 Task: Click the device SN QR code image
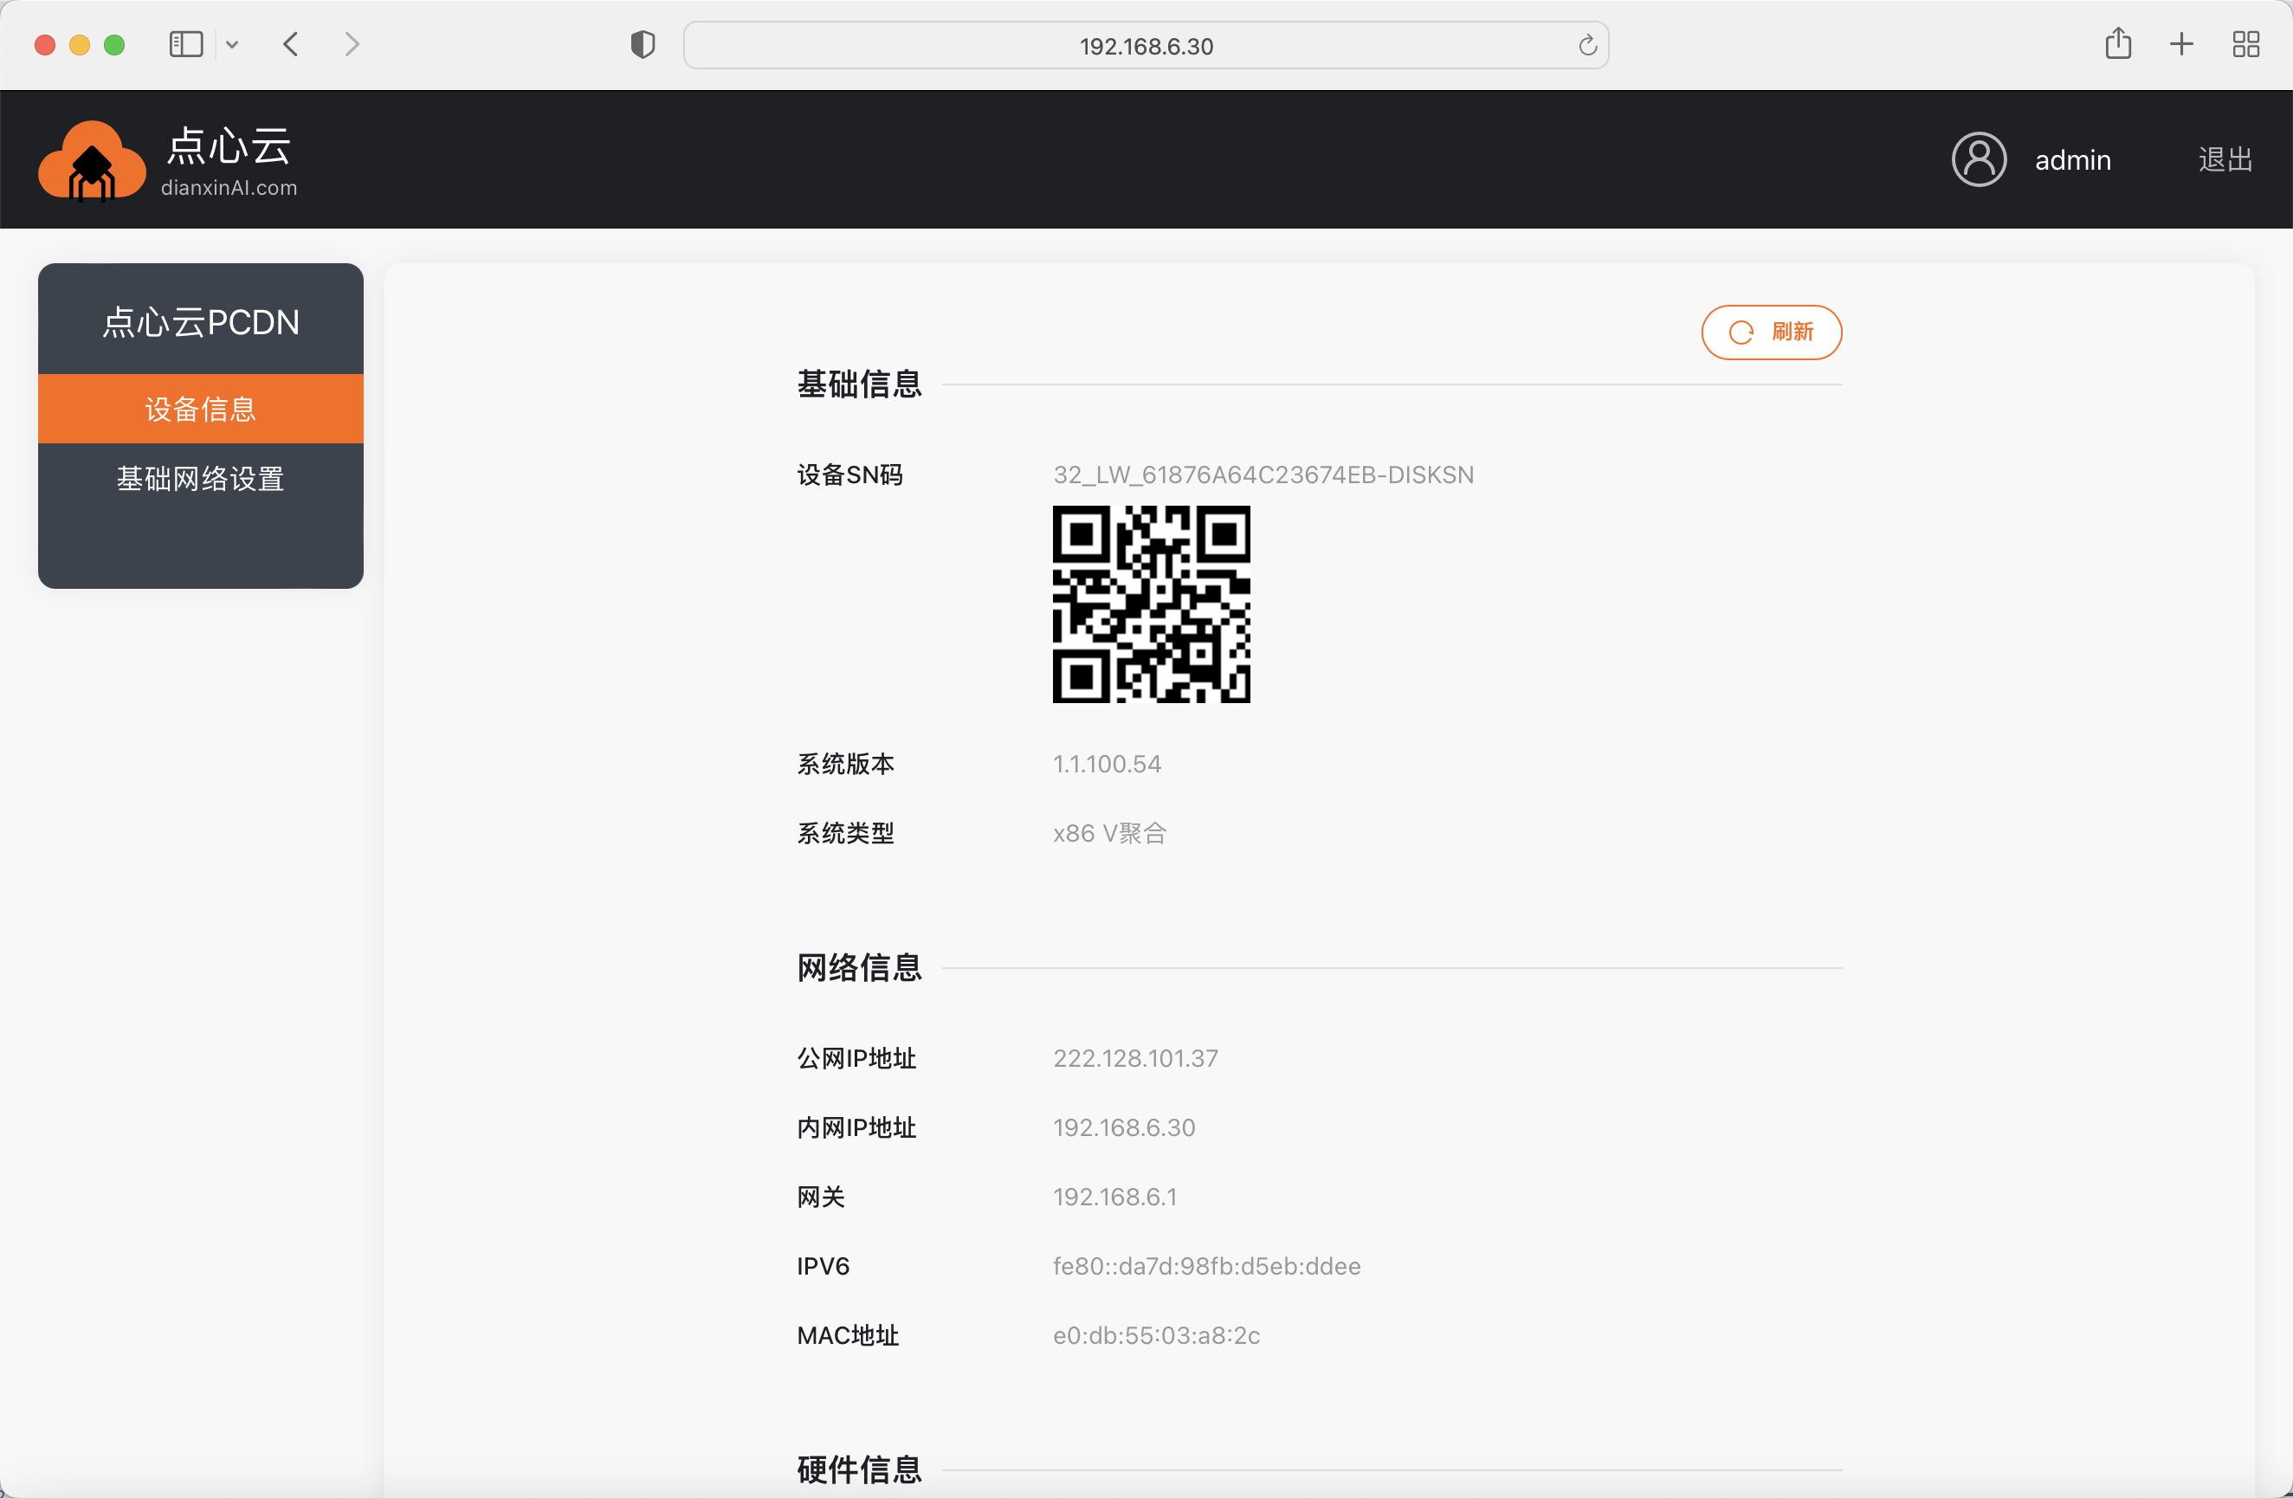(1152, 604)
